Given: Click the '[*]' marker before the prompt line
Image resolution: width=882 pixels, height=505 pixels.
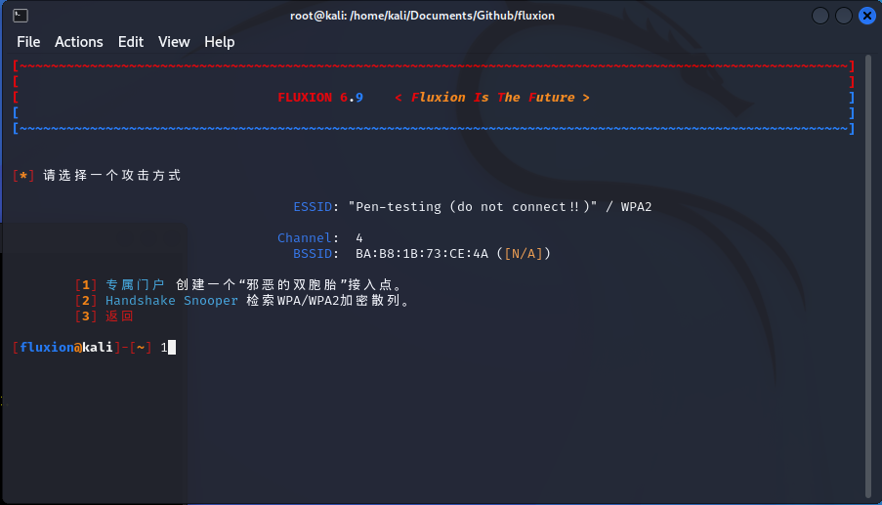Looking at the screenshot, I should [x=23, y=176].
